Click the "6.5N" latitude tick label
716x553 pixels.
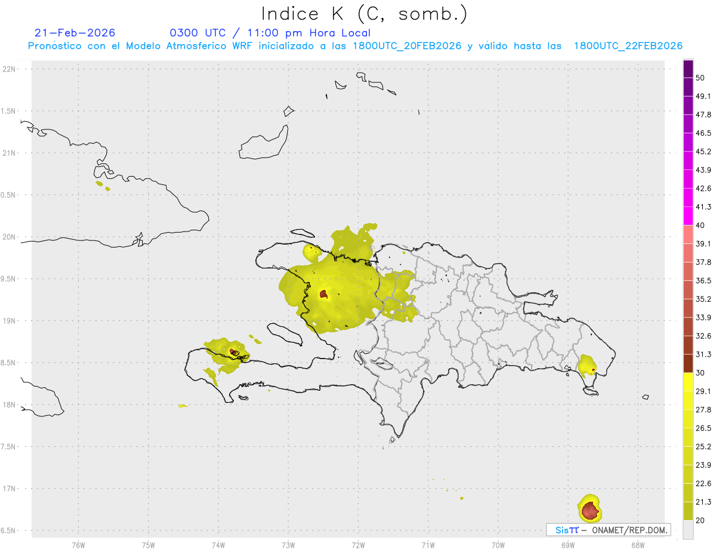tap(9, 530)
